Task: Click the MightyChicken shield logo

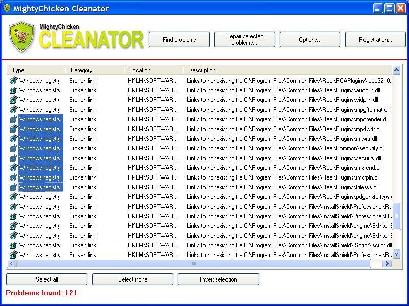Action: tap(21, 37)
